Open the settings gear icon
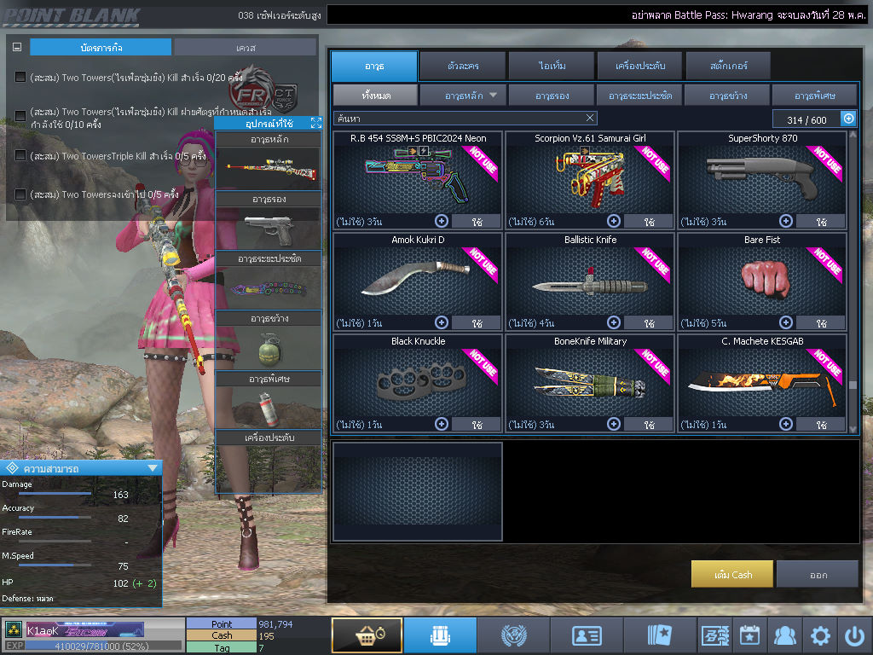 tap(819, 635)
